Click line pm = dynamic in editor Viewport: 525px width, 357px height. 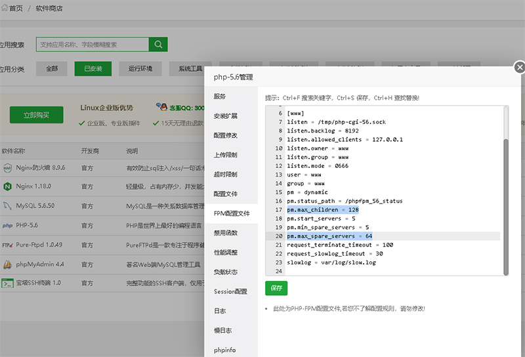point(307,192)
